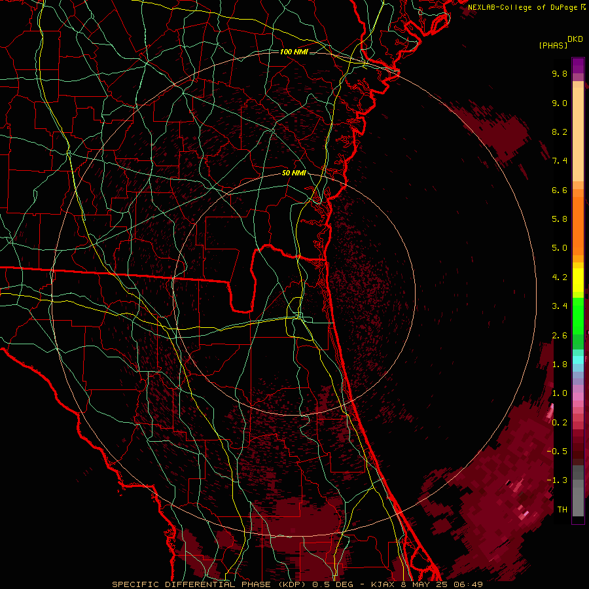This screenshot has width=589, height=589.
Task: Select the 6.6 scale value
Action: click(560, 190)
